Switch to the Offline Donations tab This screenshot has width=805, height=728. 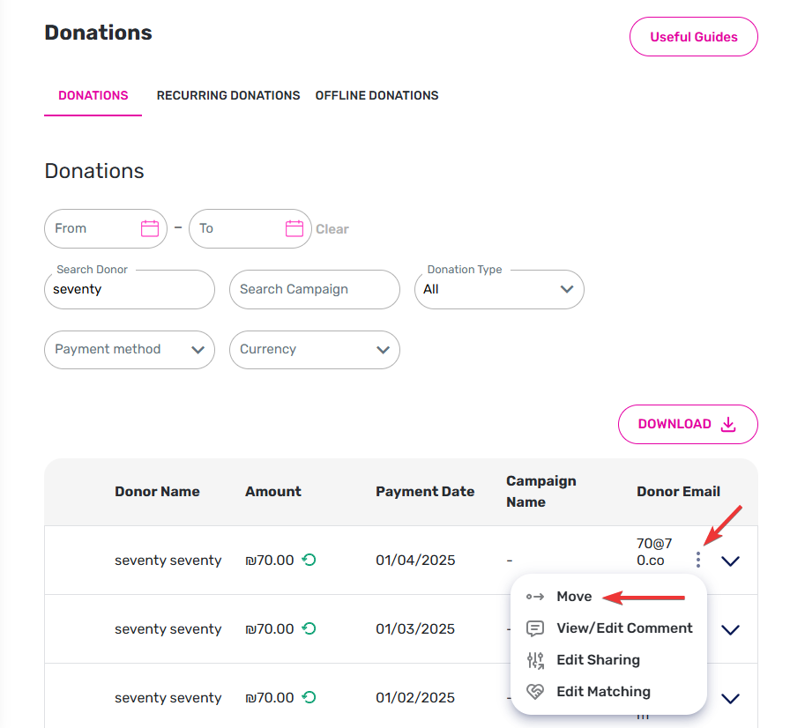tap(376, 95)
